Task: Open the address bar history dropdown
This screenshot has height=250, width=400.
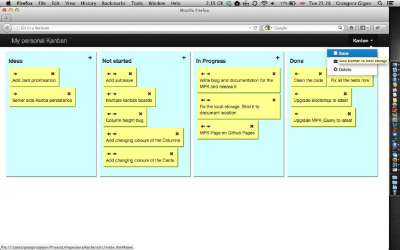Action: [x=250, y=28]
